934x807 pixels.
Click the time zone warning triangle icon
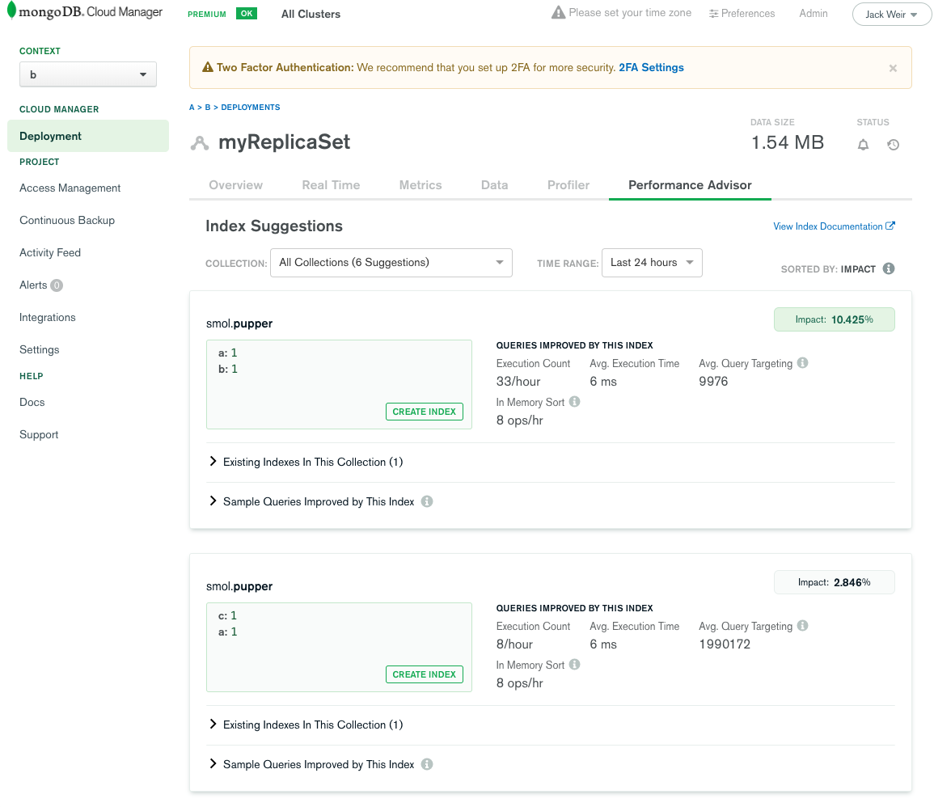click(x=558, y=12)
